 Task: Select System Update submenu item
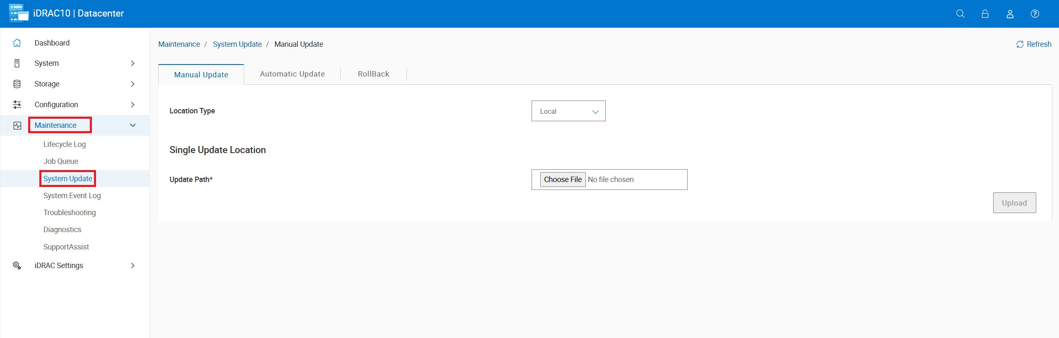pos(68,179)
